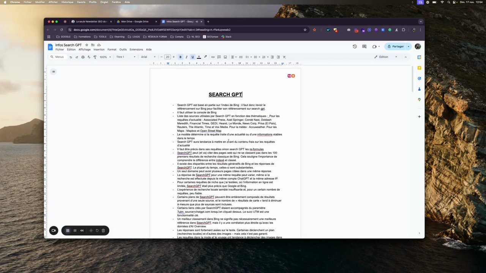Reload the page in Chrome

[62, 30]
